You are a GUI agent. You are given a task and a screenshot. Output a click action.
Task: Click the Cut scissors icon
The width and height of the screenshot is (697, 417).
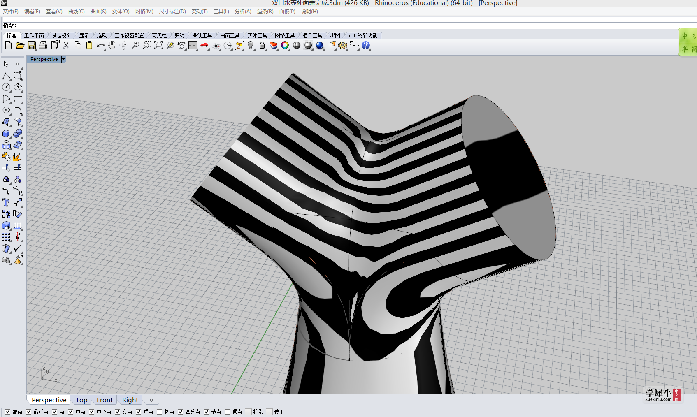(66, 46)
